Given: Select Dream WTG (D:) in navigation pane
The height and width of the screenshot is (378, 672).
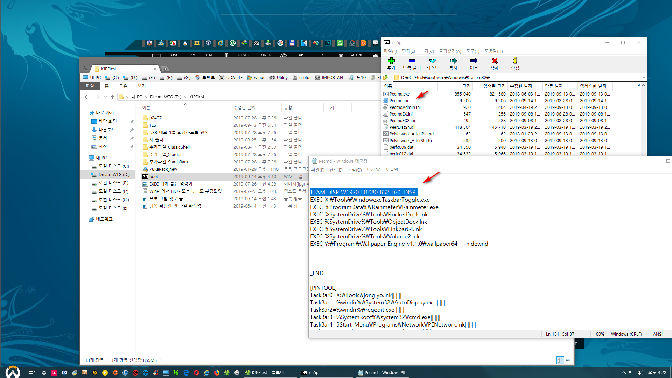Looking at the screenshot, I should coord(114,175).
